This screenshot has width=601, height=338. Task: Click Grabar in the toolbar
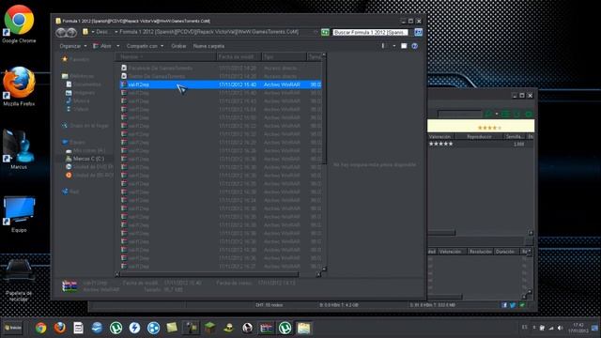[x=178, y=46]
